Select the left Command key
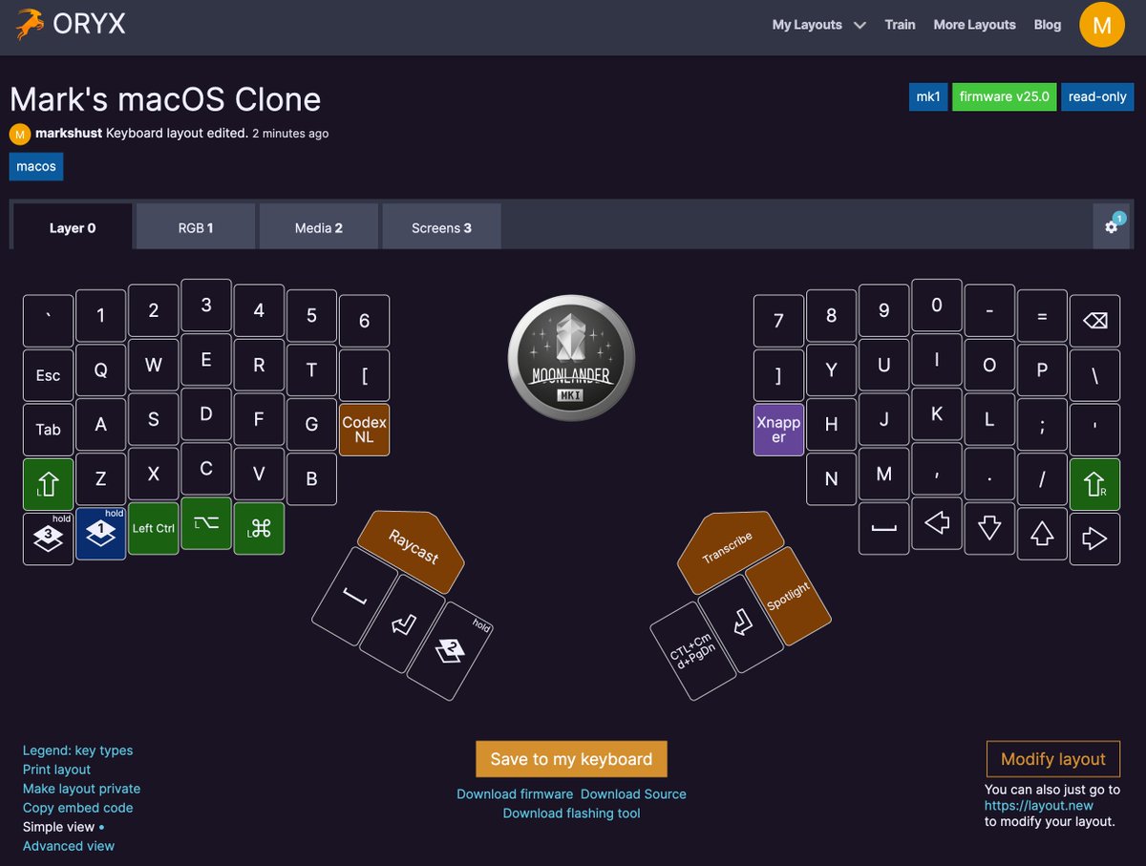The width and height of the screenshot is (1146, 866). 259,528
